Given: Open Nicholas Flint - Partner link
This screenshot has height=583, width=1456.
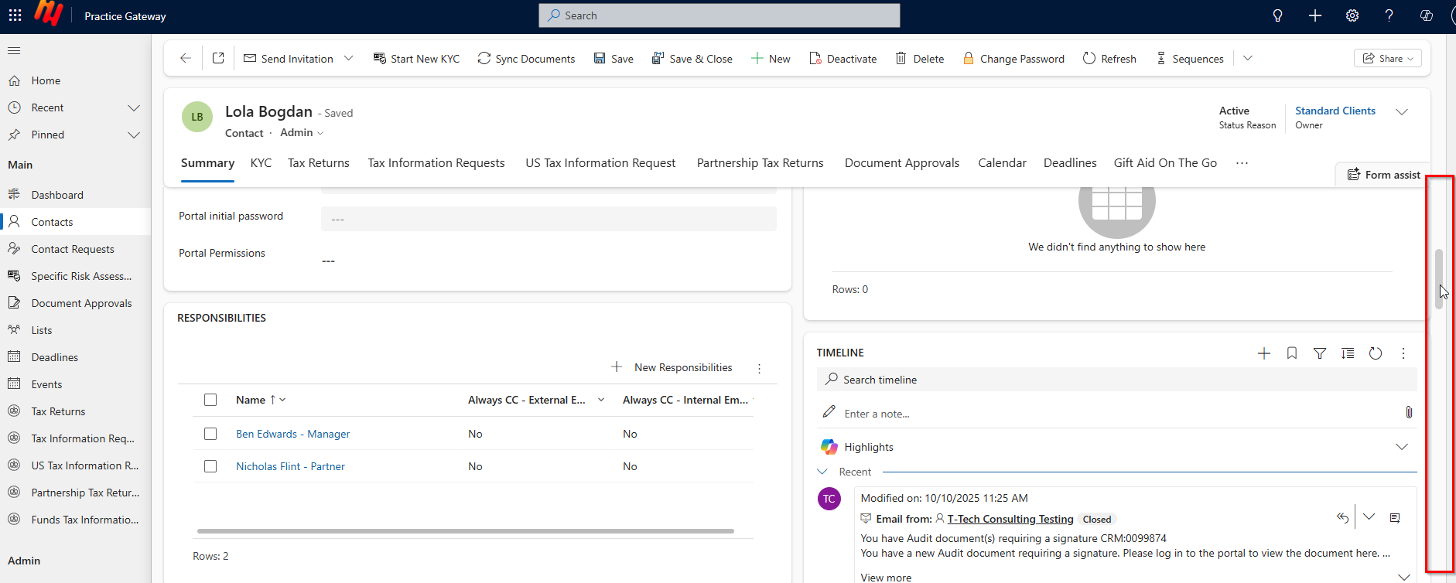Looking at the screenshot, I should [290, 466].
